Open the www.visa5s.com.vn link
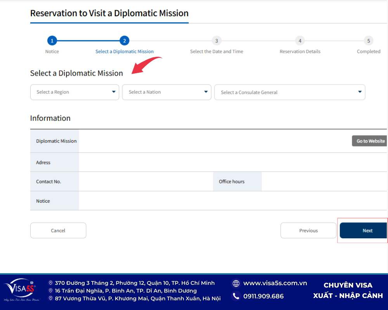 [x=276, y=283]
